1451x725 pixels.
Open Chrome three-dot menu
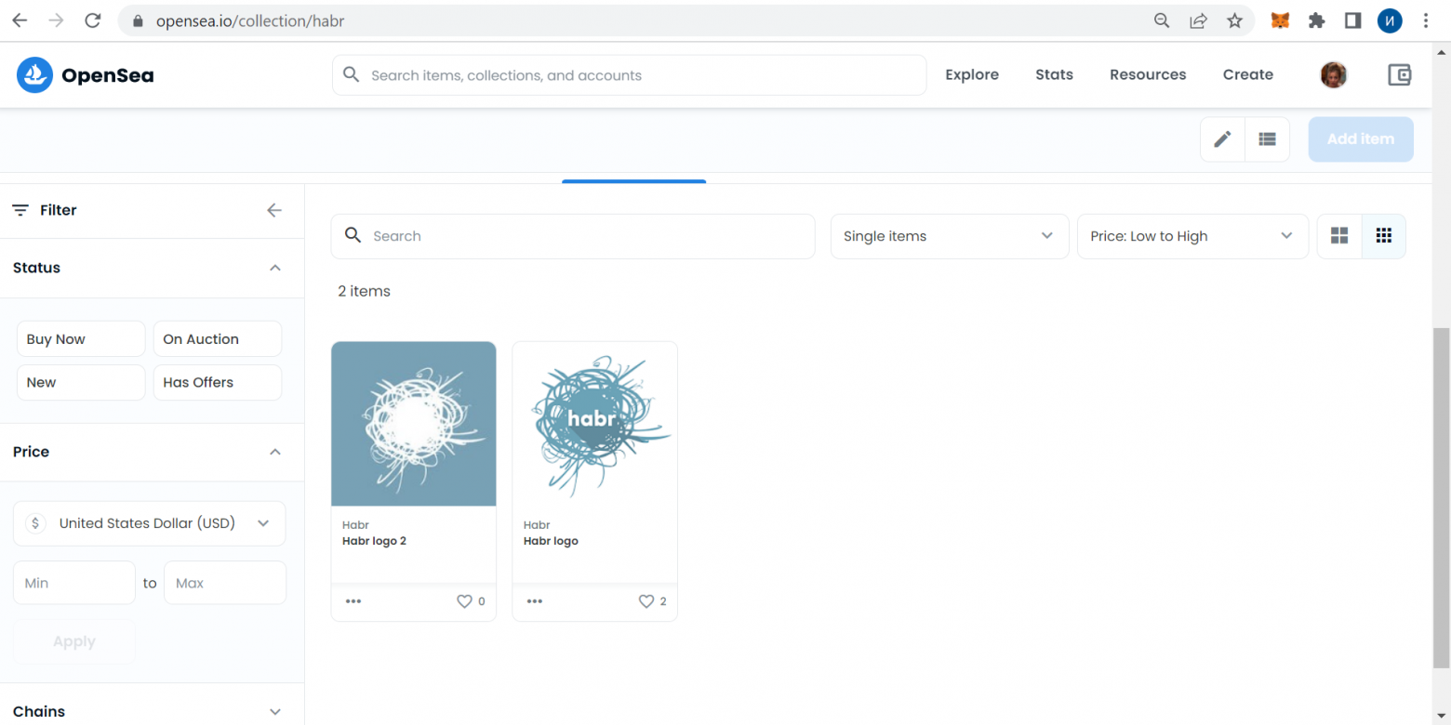[x=1425, y=20]
